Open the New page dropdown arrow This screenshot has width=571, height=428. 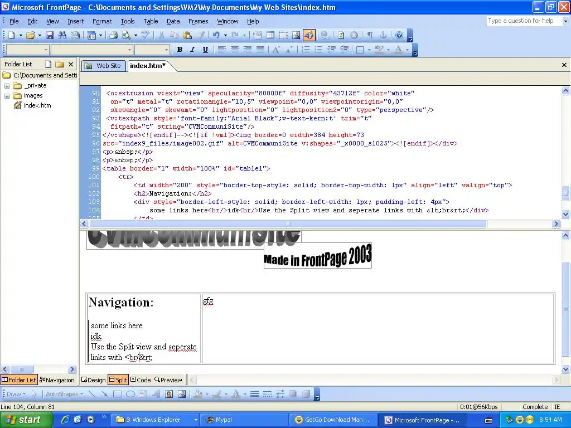(x=21, y=35)
